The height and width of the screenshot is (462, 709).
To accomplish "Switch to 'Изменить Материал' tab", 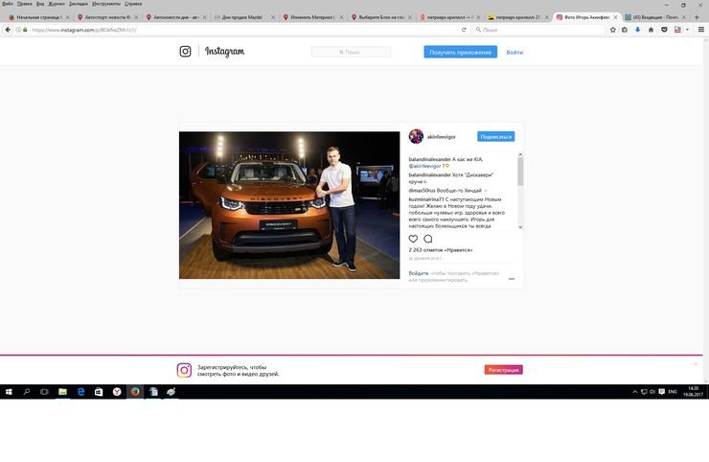I will click(312, 17).
